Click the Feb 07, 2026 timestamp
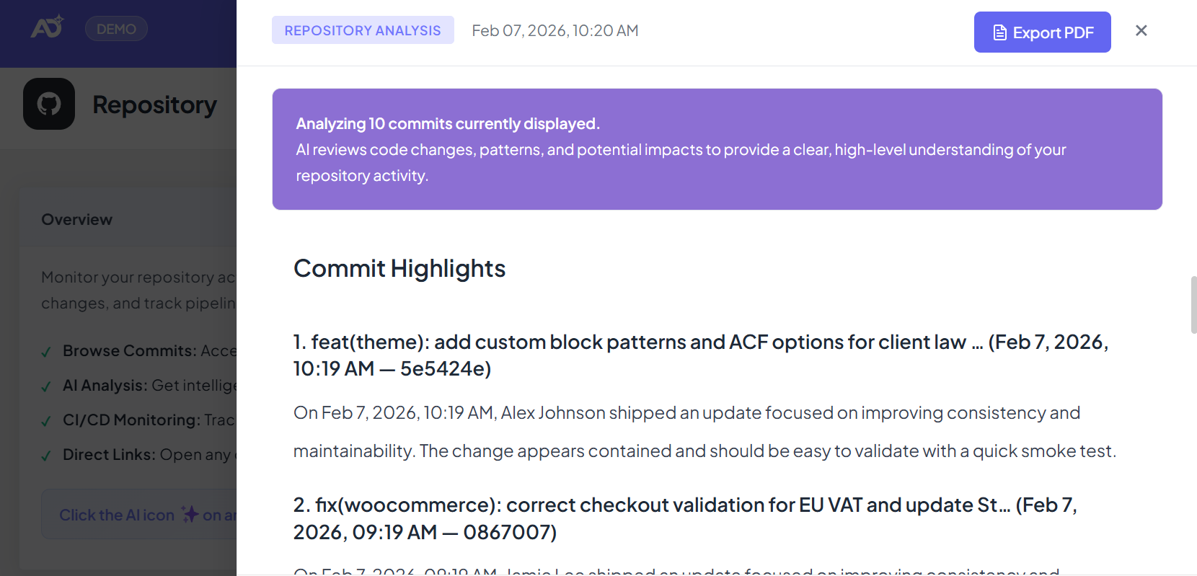The image size is (1197, 576). coord(555,30)
